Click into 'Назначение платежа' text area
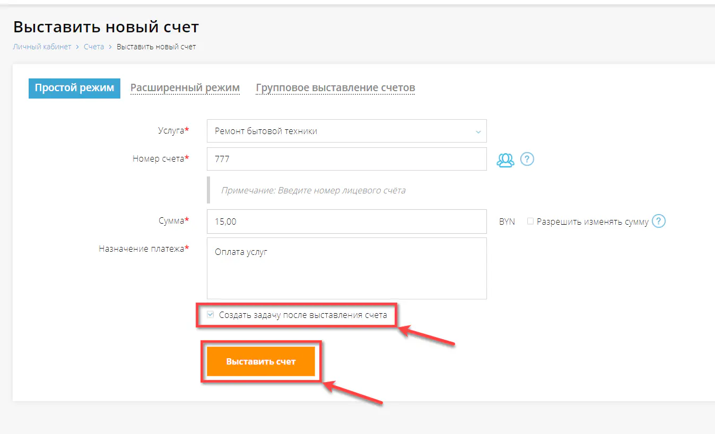Viewport: 715px width, 434px height. coord(346,268)
